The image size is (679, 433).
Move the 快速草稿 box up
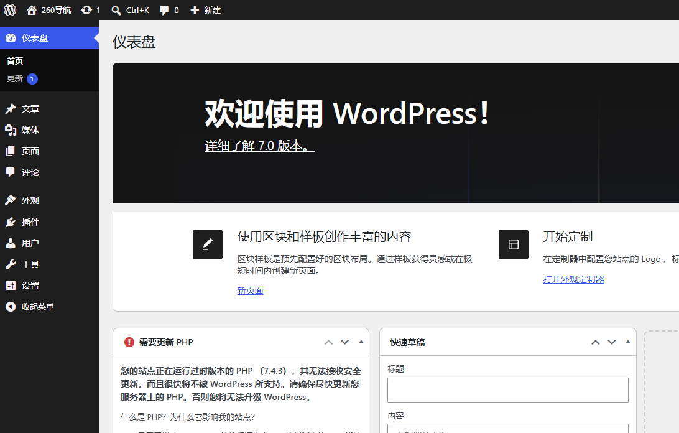click(x=596, y=342)
